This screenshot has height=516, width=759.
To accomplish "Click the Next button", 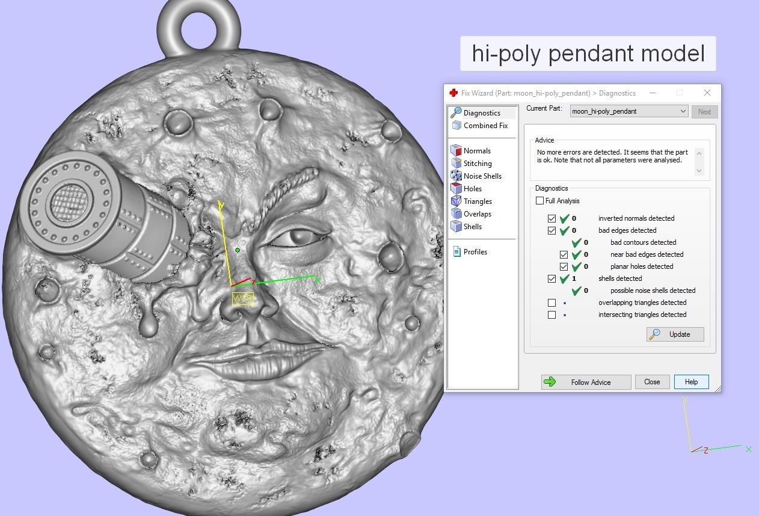I will pyautogui.click(x=704, y=111).
